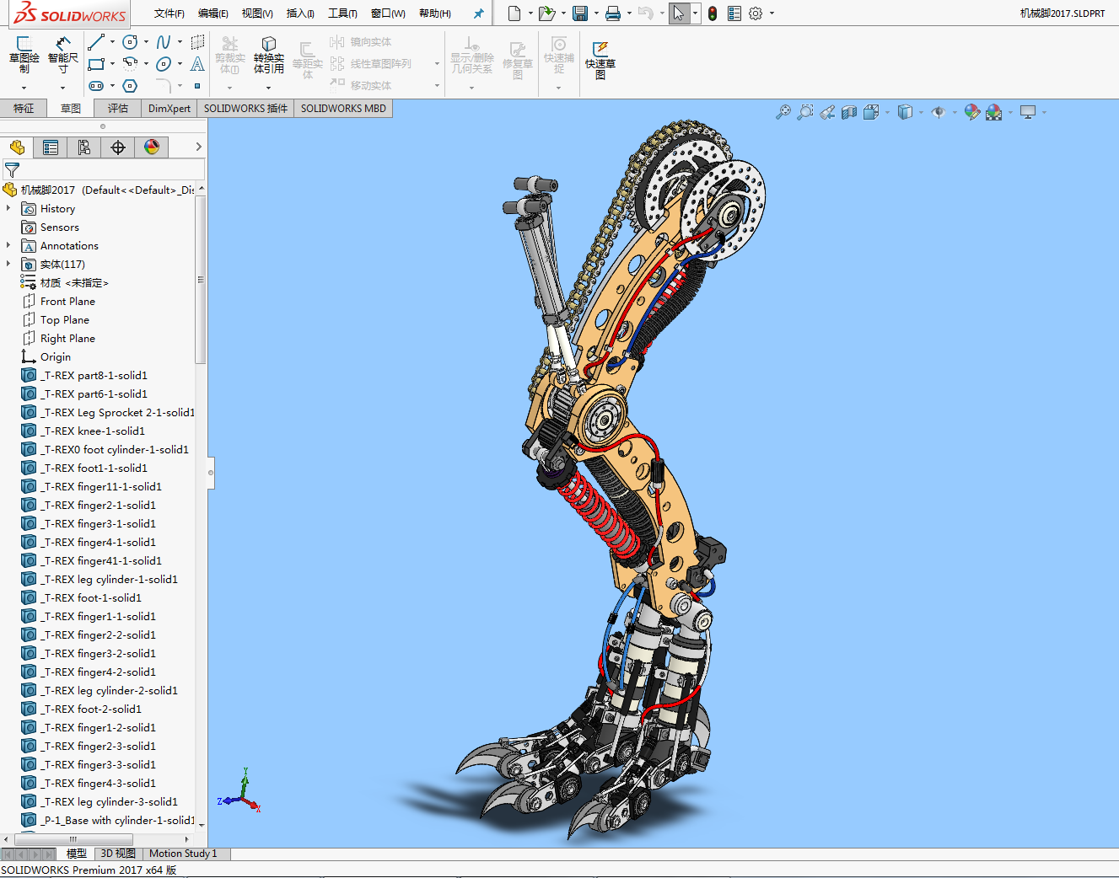The image size is (1119, 878).
Task: Open the Hide/Show Items eye dropdown
Action: [939, 112]
